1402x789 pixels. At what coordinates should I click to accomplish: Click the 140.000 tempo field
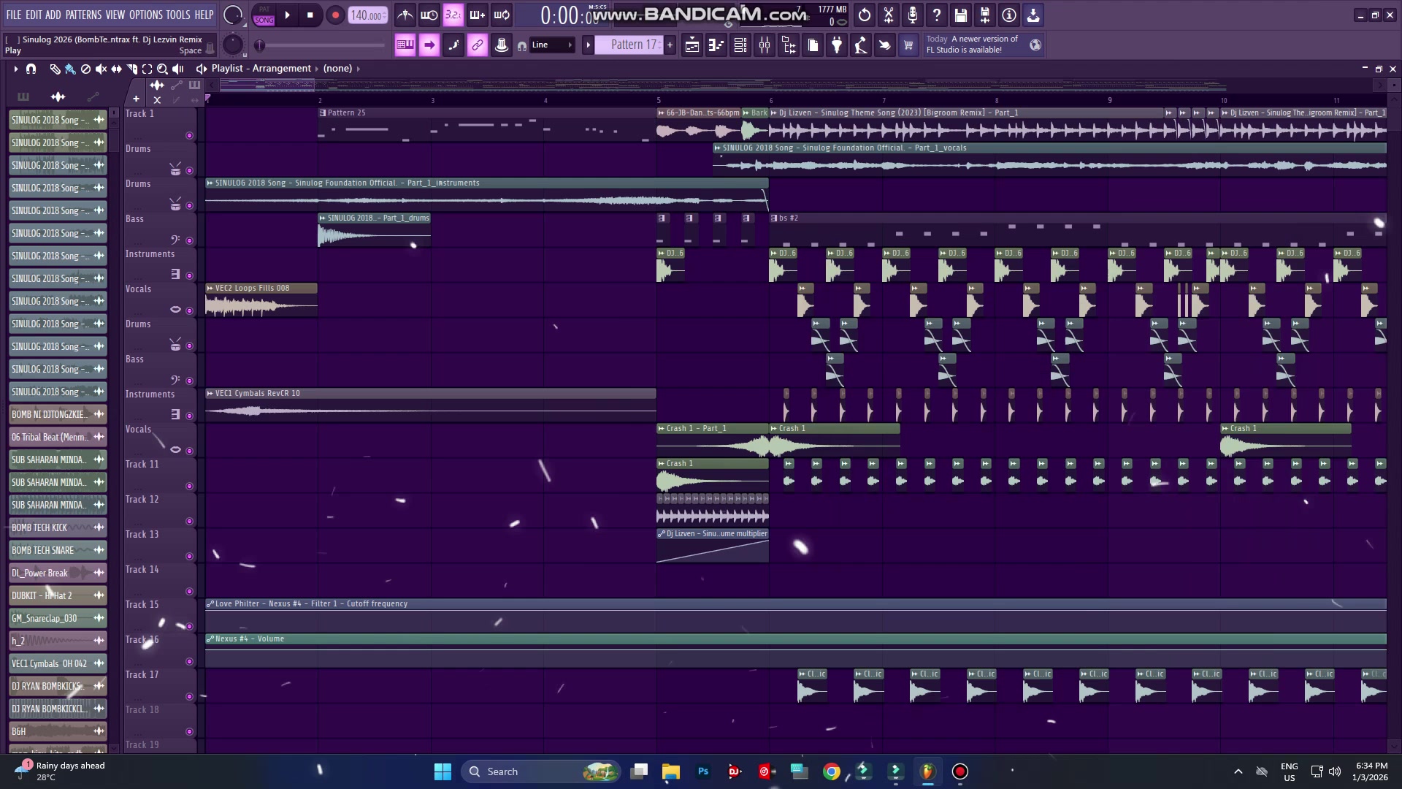[x=368, y=15]
